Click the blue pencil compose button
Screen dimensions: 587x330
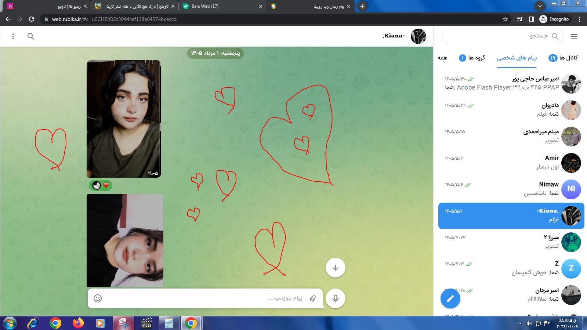450,299
